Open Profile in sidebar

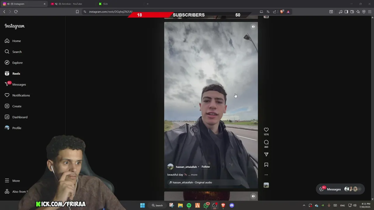pos(13,128)
